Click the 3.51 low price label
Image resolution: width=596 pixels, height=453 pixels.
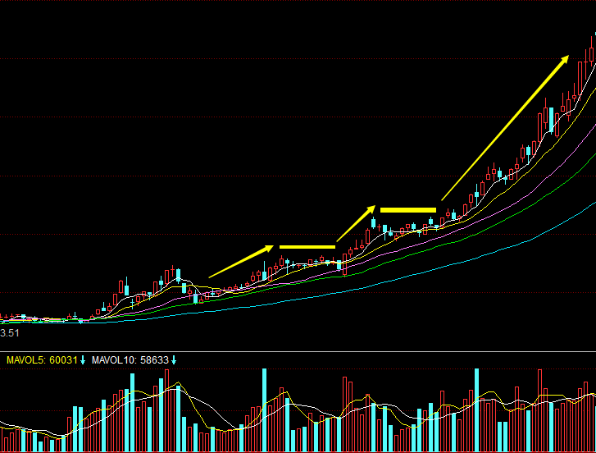coord(10,333)
